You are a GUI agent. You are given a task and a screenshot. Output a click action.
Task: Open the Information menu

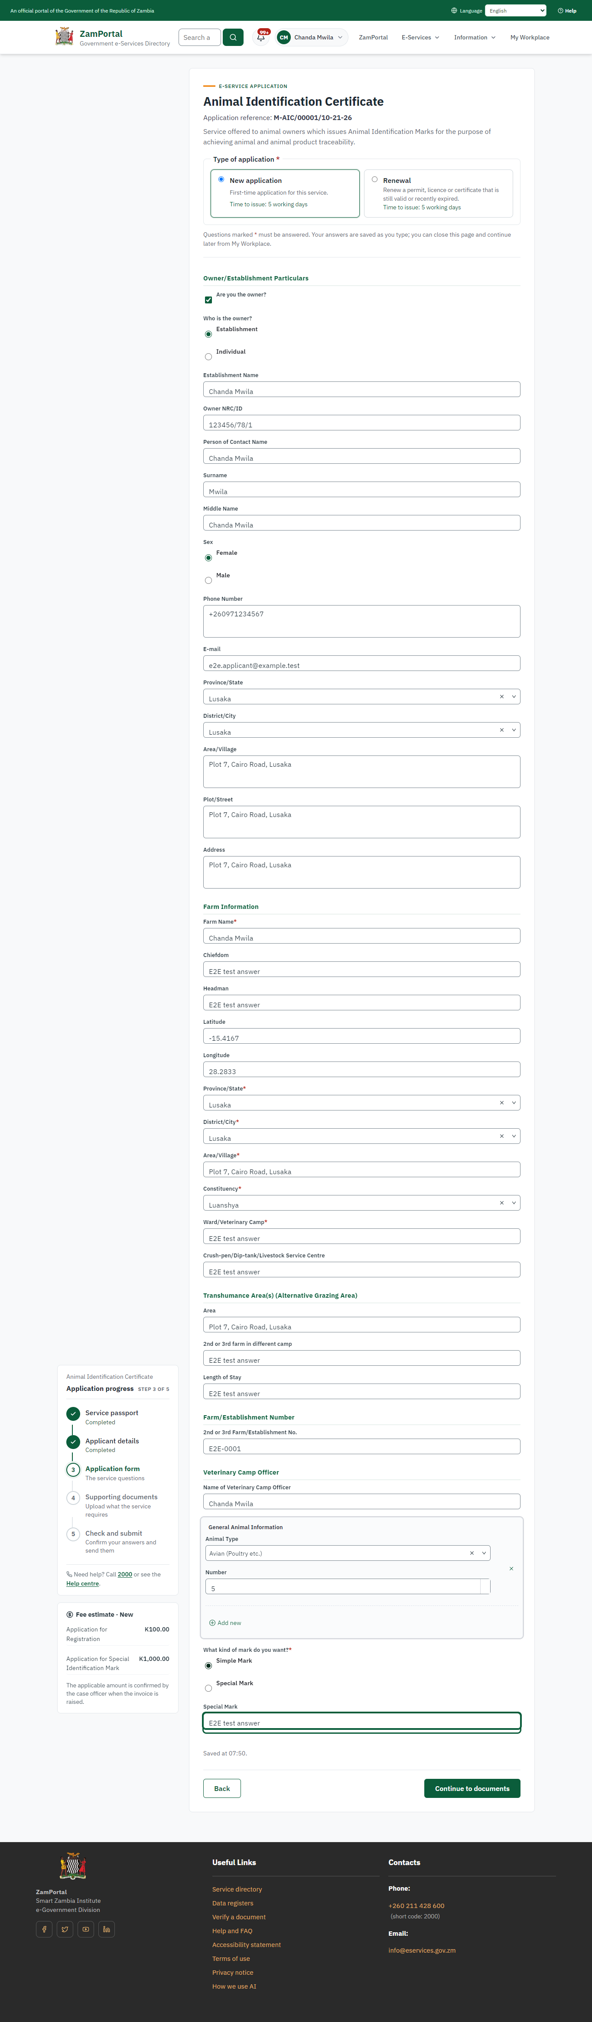(x=474, y=37)
